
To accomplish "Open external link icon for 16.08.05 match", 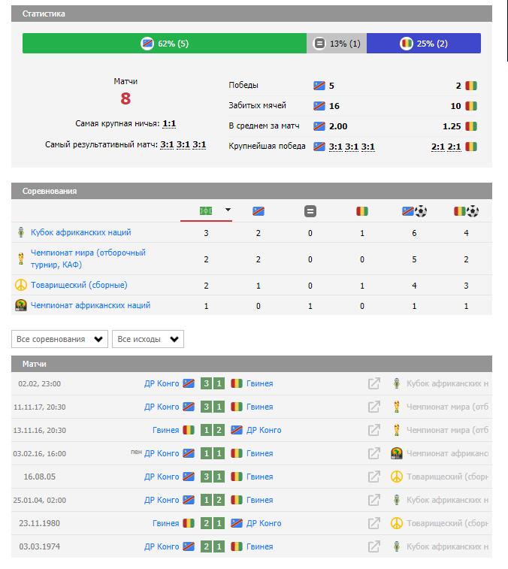I will coord(373,477).
